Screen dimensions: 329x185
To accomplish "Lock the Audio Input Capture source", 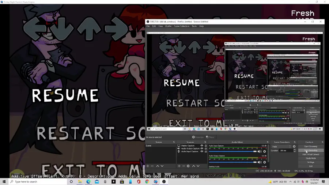I will (206, 151).
